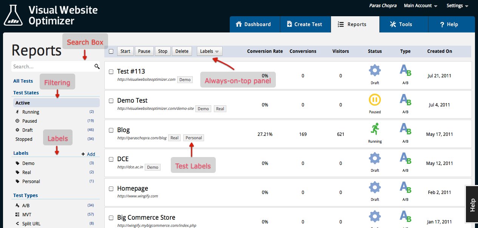Open the All Tests link
The height and width of the screenshot is (228, 478).
click(x=23, y=81)
